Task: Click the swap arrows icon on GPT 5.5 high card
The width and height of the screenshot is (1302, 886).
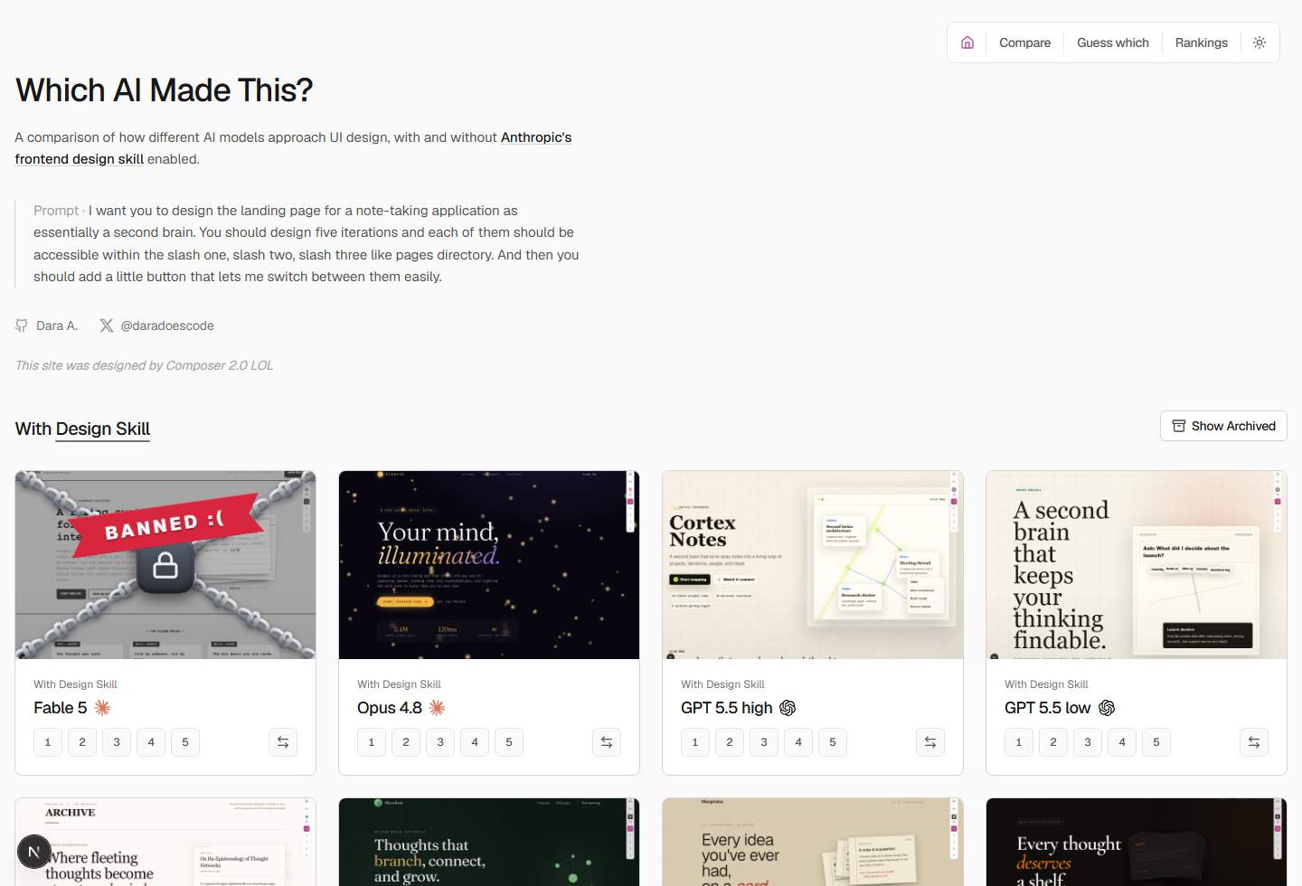Action: coord(930,742)
